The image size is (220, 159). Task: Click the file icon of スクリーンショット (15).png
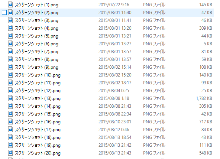(x=10, y=114)
